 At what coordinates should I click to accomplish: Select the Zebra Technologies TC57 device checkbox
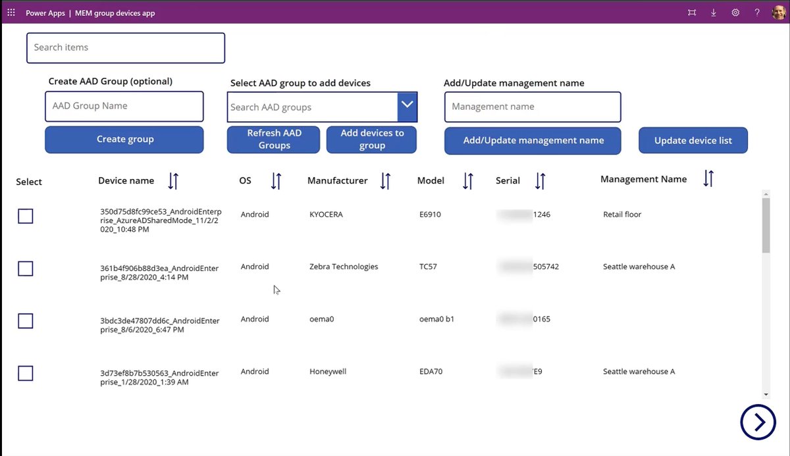(26, 268)
